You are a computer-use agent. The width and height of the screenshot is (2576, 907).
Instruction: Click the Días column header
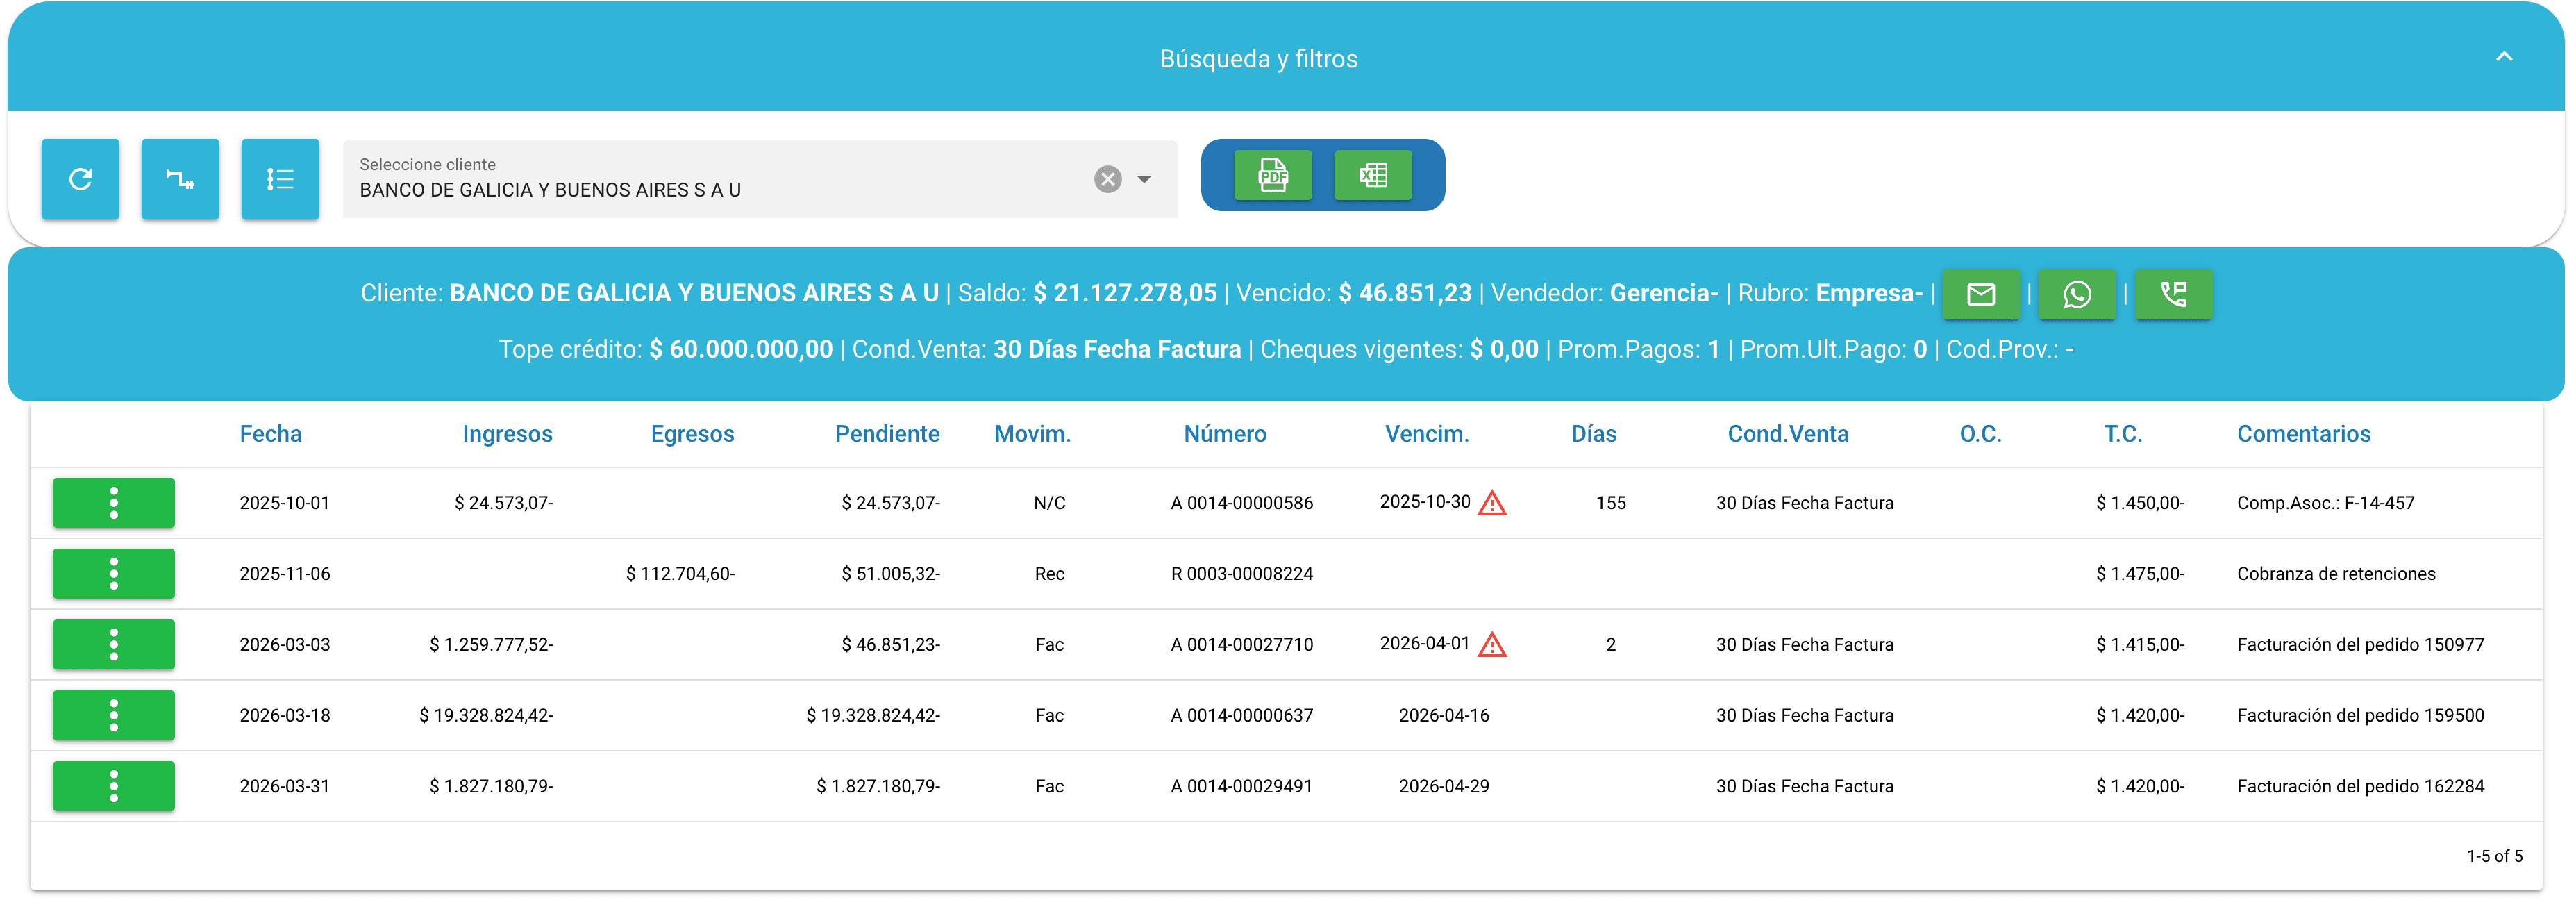[x=1593, y=434]
